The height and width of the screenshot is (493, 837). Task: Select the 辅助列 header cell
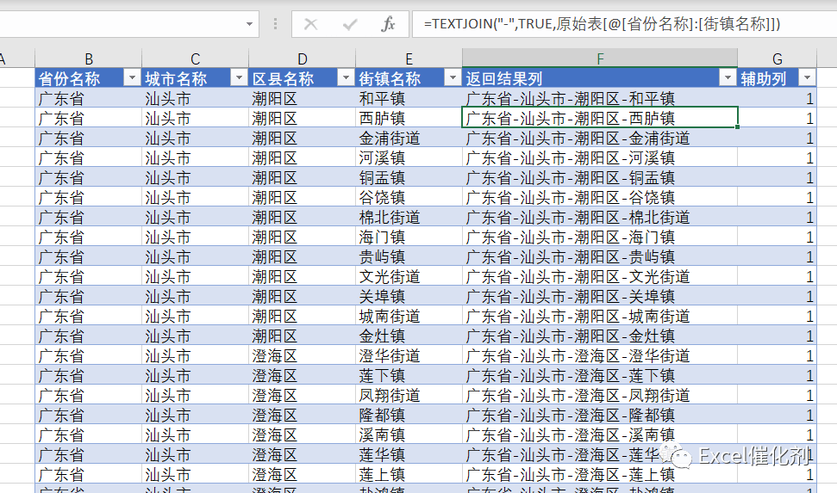(778, 78)
